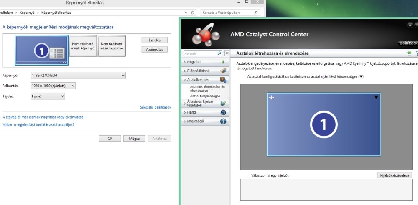Open the Beállítások menu in Catalyst
The height and width of the screenshot is (205, 418).
[408, 43]
